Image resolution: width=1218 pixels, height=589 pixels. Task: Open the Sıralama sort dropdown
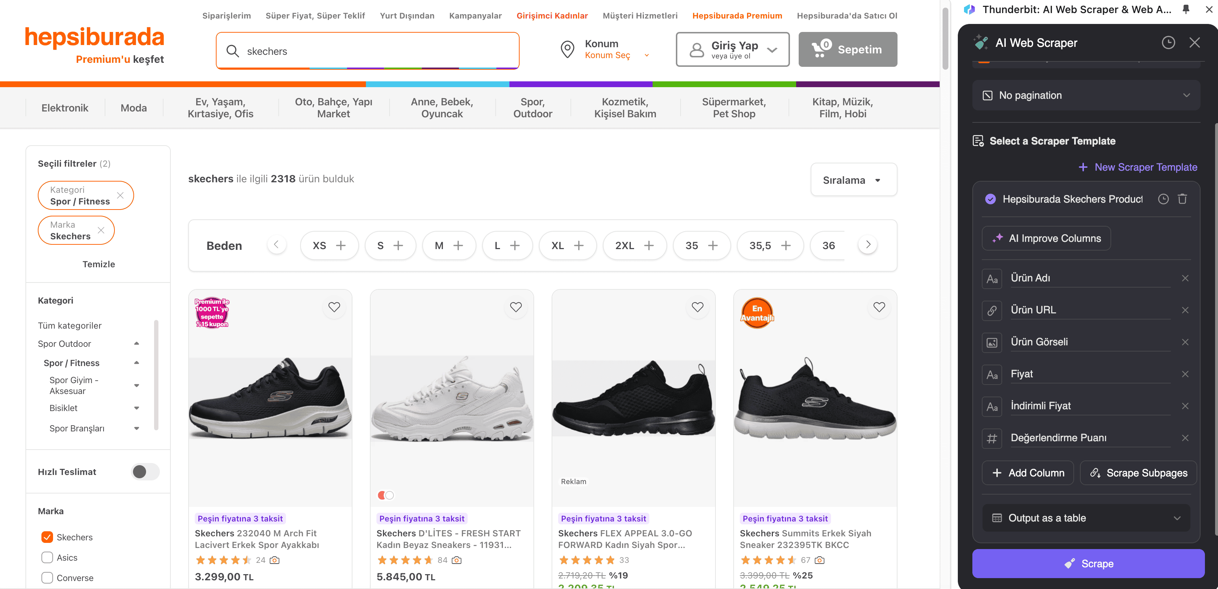(x=853, y=180)
